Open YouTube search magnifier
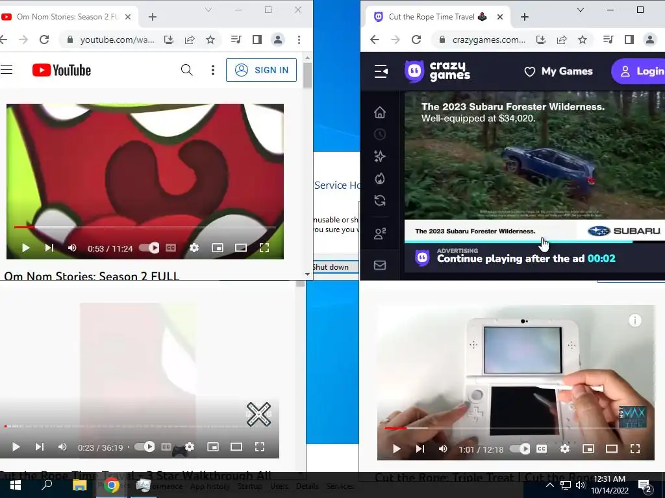Image resolution: width=665 pixels, height=498 pixels. tap(186, 70)
